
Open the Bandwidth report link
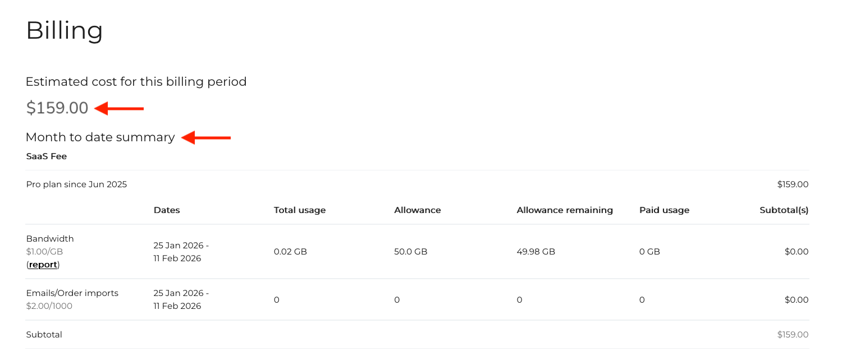[x=43, y=265]
